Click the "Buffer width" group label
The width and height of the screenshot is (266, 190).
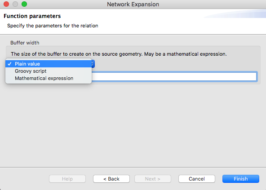[25, 43]
